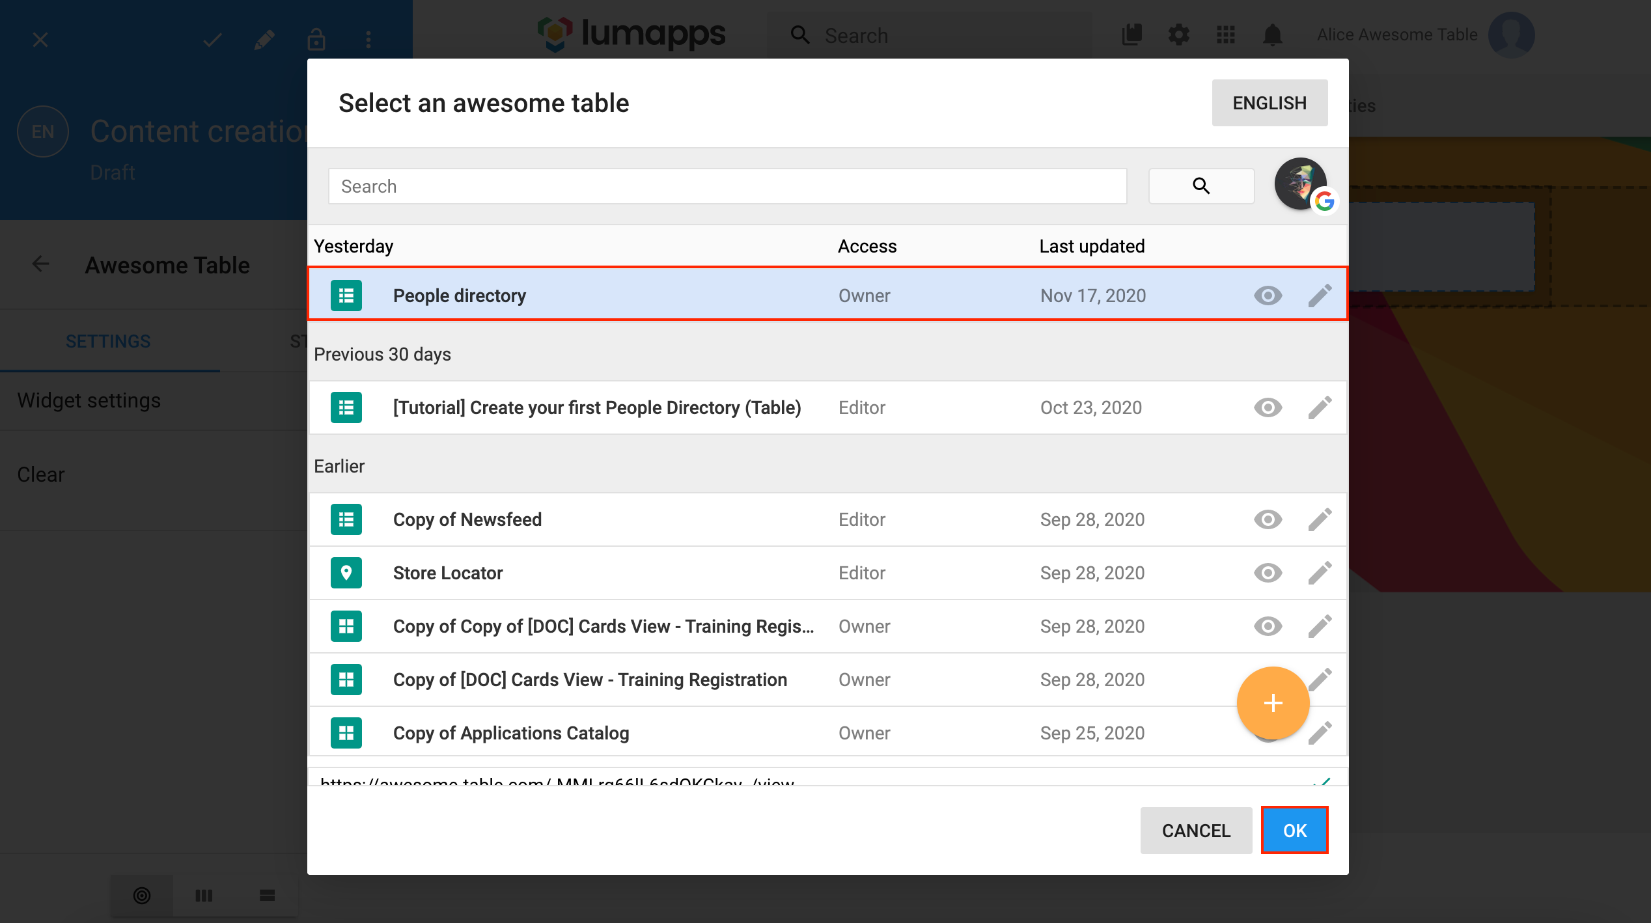Image resolution: width=1651 pixels, height=923 pixels.
Task: Edit Copy of [DOC] Cards View - Training Registration
Action: click(x=1322, y=680)
